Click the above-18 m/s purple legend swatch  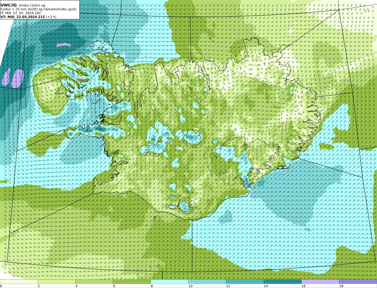point(358,282)
